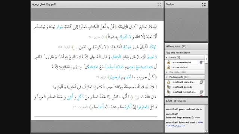Select the PDF pod title bar
This screenshot has height=134, width=239.
coord(97,4)
